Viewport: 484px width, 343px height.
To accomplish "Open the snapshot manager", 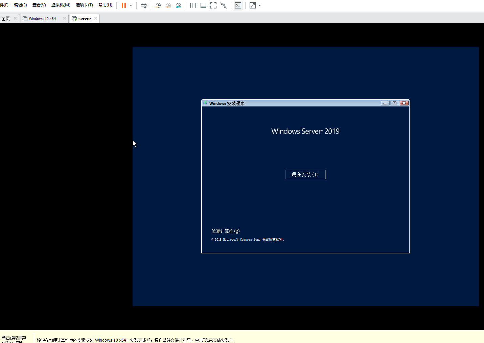I will coord(179,5).
